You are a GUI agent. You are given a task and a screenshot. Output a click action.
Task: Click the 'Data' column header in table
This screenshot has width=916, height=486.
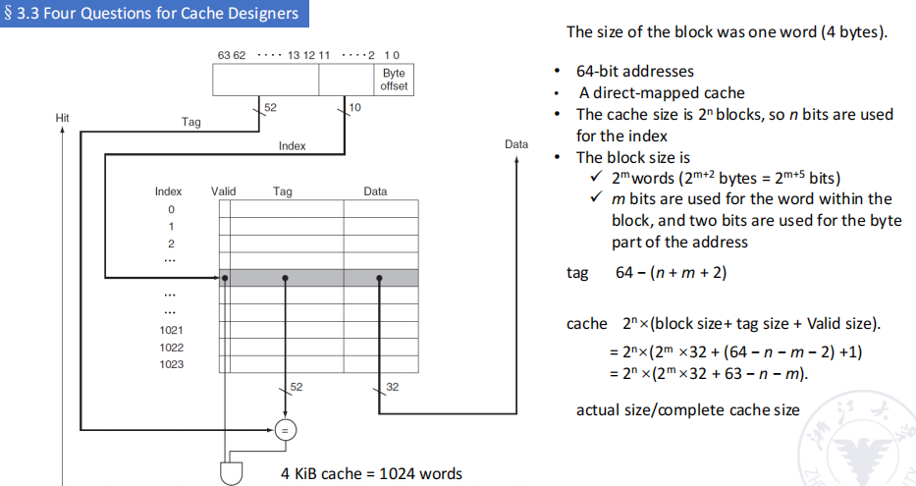coord(375,191)
